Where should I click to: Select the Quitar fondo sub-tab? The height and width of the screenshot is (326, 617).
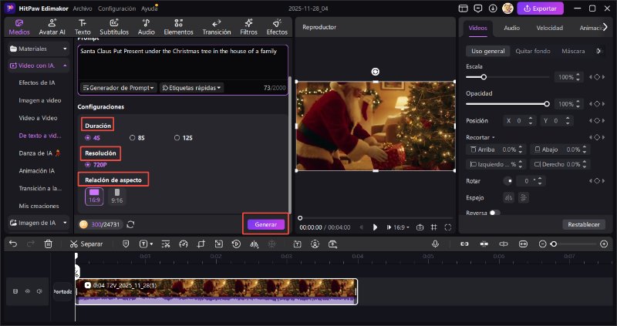pos(533,51)
